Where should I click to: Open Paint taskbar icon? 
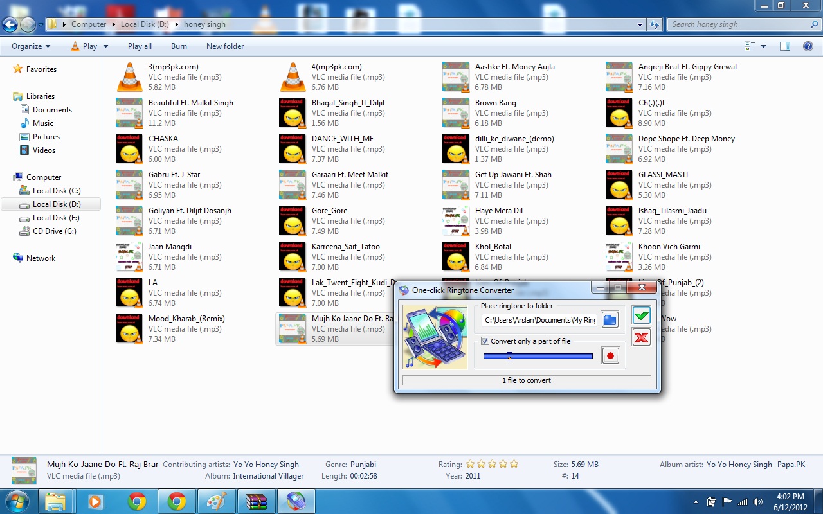pos(216,501)
